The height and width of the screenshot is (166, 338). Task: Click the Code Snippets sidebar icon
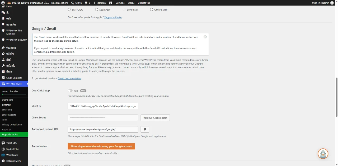(x=3, y=78)
